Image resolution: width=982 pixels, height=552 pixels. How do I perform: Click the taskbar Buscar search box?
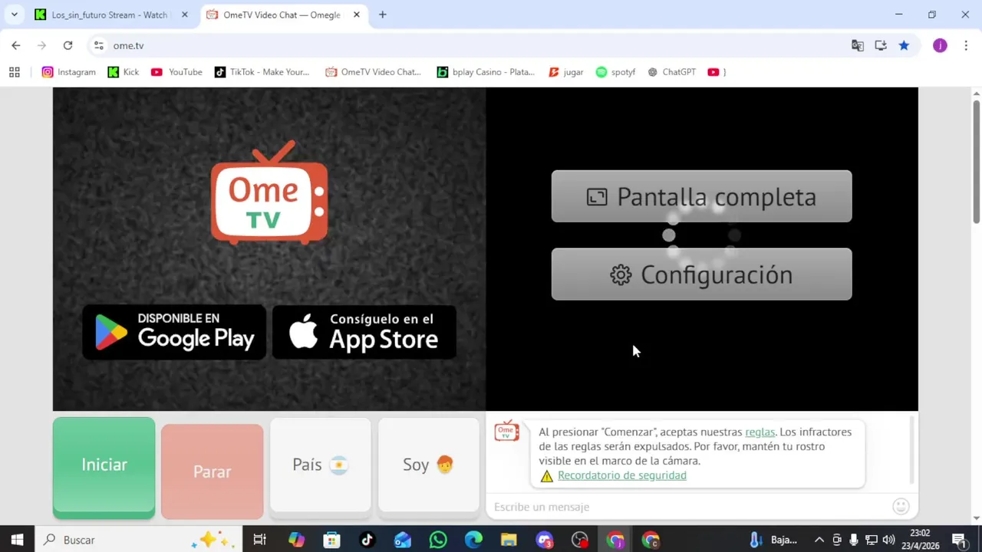(x=139, y=540)
